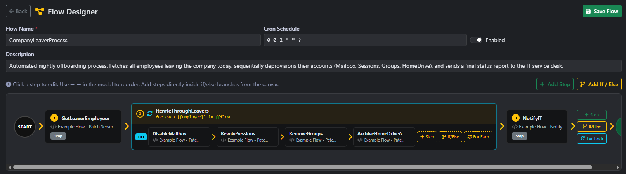Click For Each button at end of flow
Viewport: 626px width, 174px height.
pyautogui.click(x=592, y=138)
